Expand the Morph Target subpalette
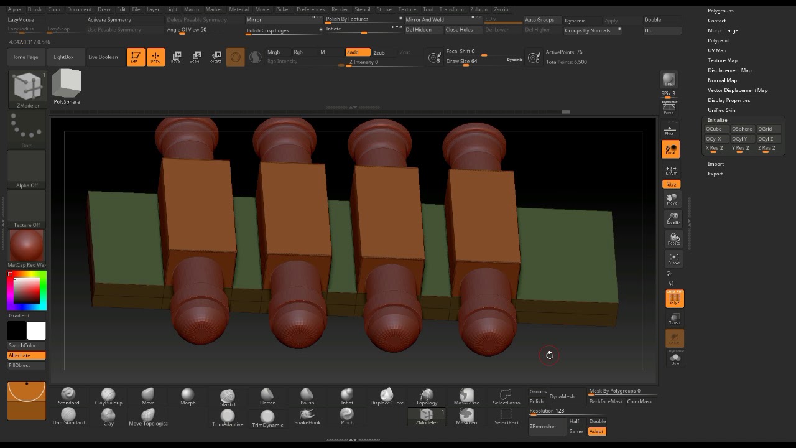The image size is (796, 448). click(x=724, y=30)
